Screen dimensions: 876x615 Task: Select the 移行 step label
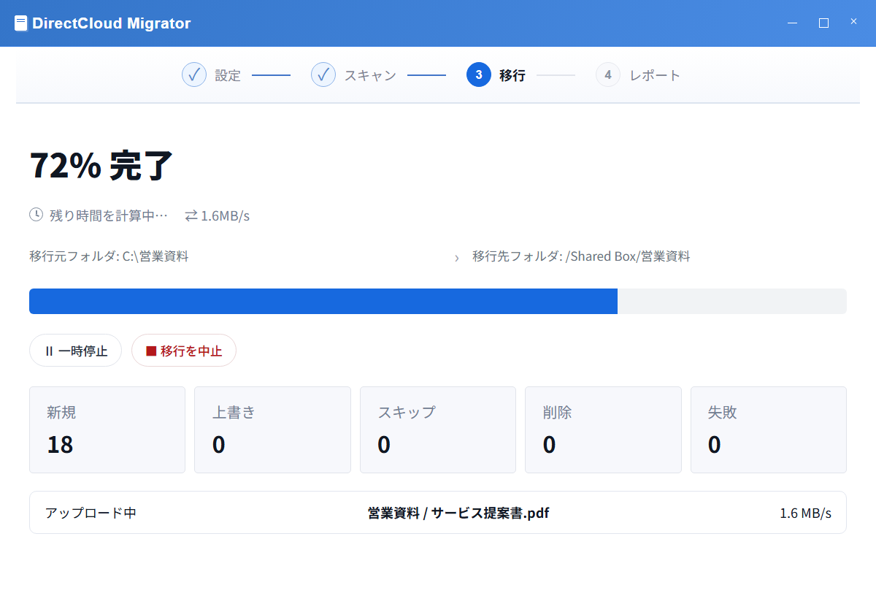coord(512,75)
